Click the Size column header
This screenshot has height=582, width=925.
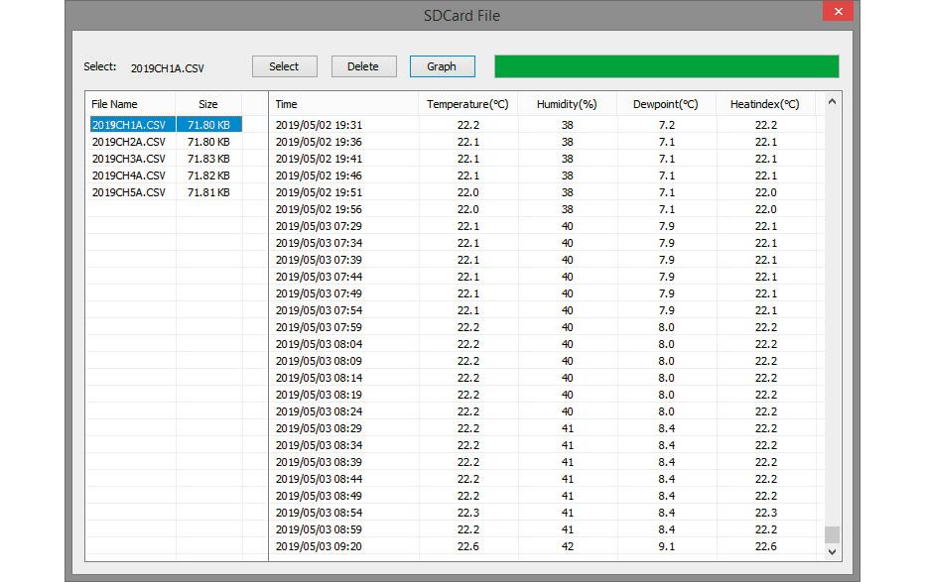[208, 104]
